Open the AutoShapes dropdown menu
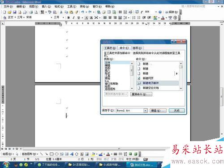 coord(30,154)
